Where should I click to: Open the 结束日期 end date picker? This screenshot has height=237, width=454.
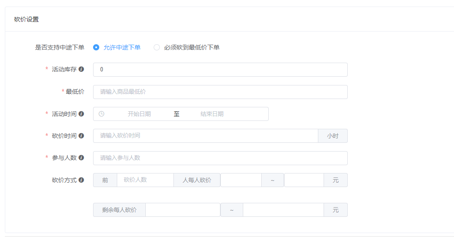(212, 114)
